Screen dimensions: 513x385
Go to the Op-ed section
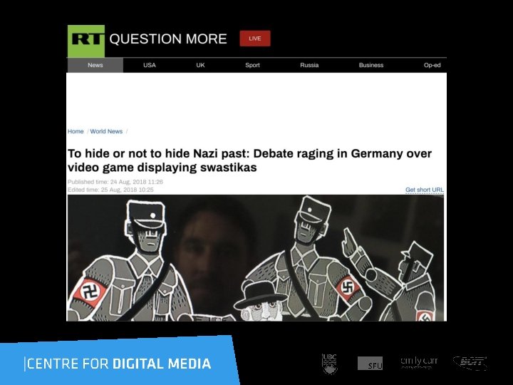coord(432,65)
